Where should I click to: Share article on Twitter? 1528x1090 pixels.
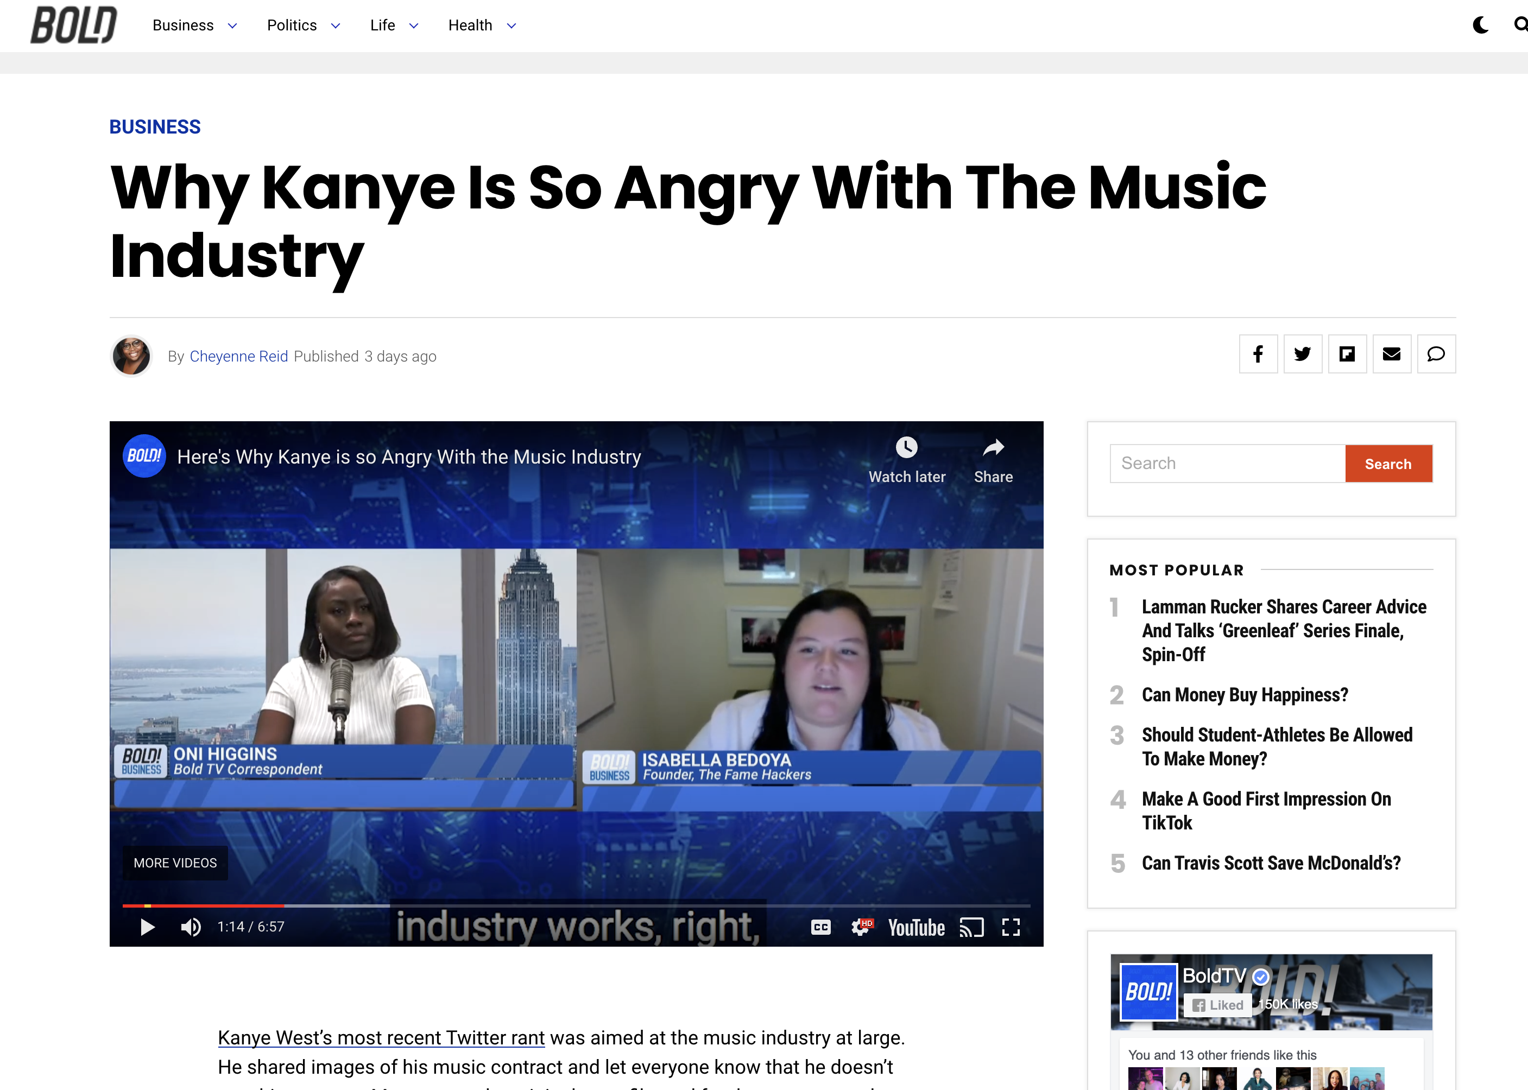tap(1303, 354)
